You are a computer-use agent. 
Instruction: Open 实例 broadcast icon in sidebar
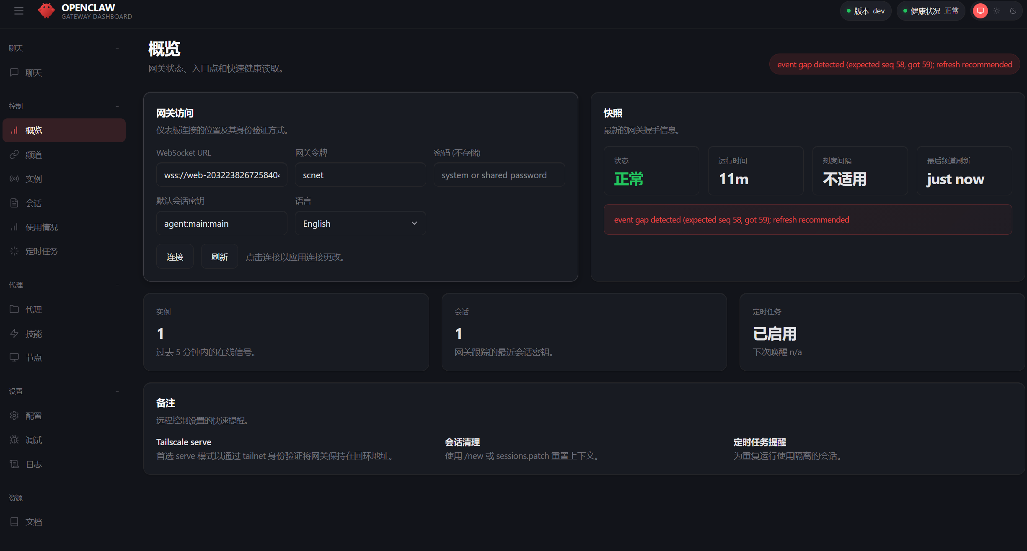[x=14, y=179]
